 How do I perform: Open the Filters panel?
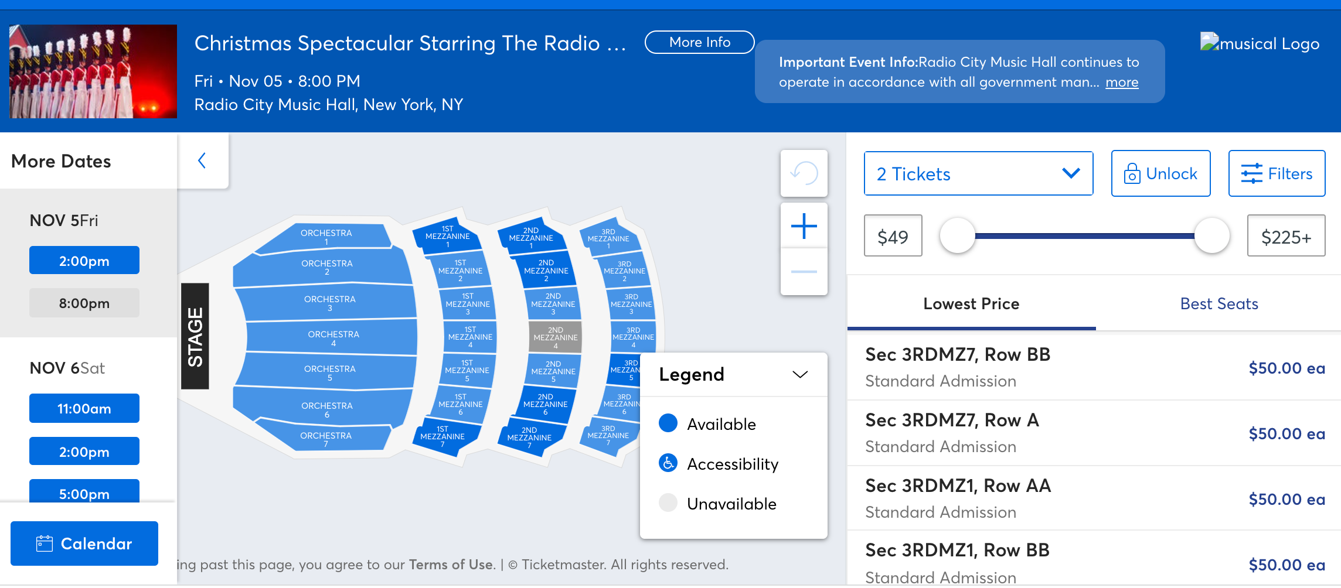point(1277,173)
